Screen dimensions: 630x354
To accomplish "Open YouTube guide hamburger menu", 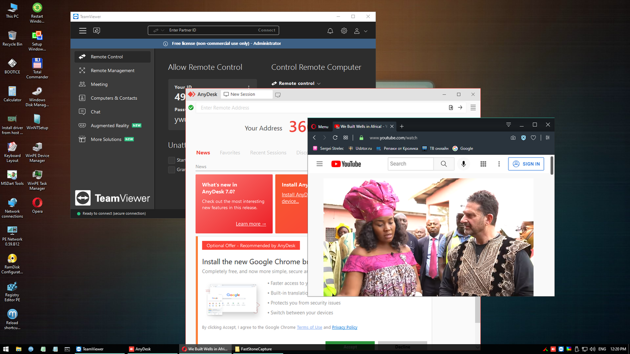I will 319,164.
